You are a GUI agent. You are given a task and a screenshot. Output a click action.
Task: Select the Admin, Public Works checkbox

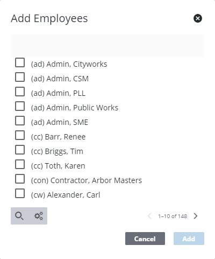coord(20,106)
